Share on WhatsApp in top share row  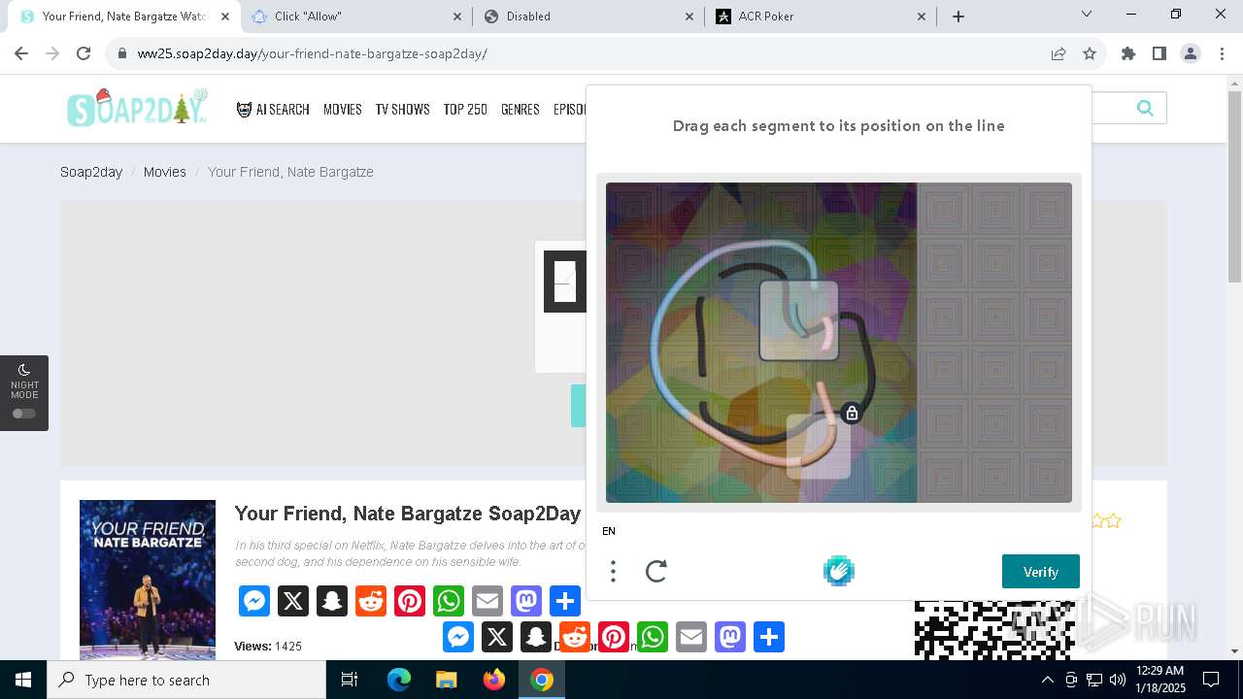click(449, 601)
